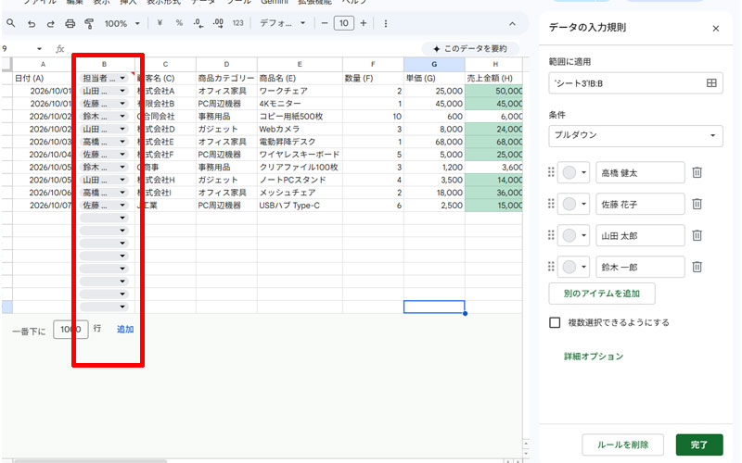Screen dimensions: 742x463
Task: Grab the drag handle beside 高橋 健太
Action: tap(551, 172)
